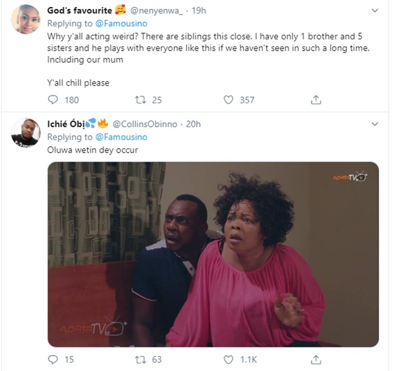The width and height of the screenshot is (393, 371).
Task: Like God's favourite tweet with 357 likes
Action: pyautogui.click(x=229, y=100)
